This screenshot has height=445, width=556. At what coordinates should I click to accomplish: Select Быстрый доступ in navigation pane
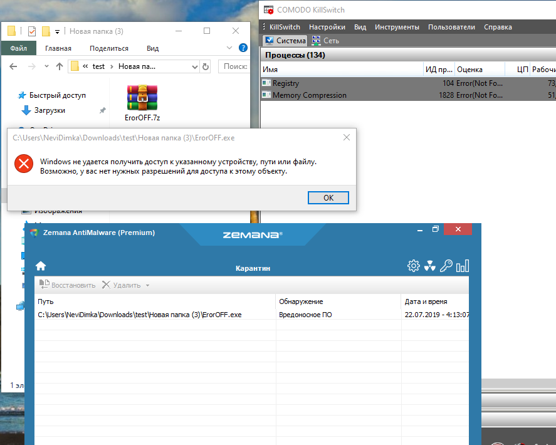click(58, 95)
